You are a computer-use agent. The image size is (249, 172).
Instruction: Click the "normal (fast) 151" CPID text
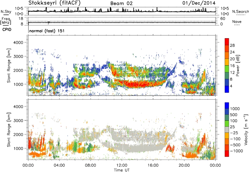coord(47,31)
